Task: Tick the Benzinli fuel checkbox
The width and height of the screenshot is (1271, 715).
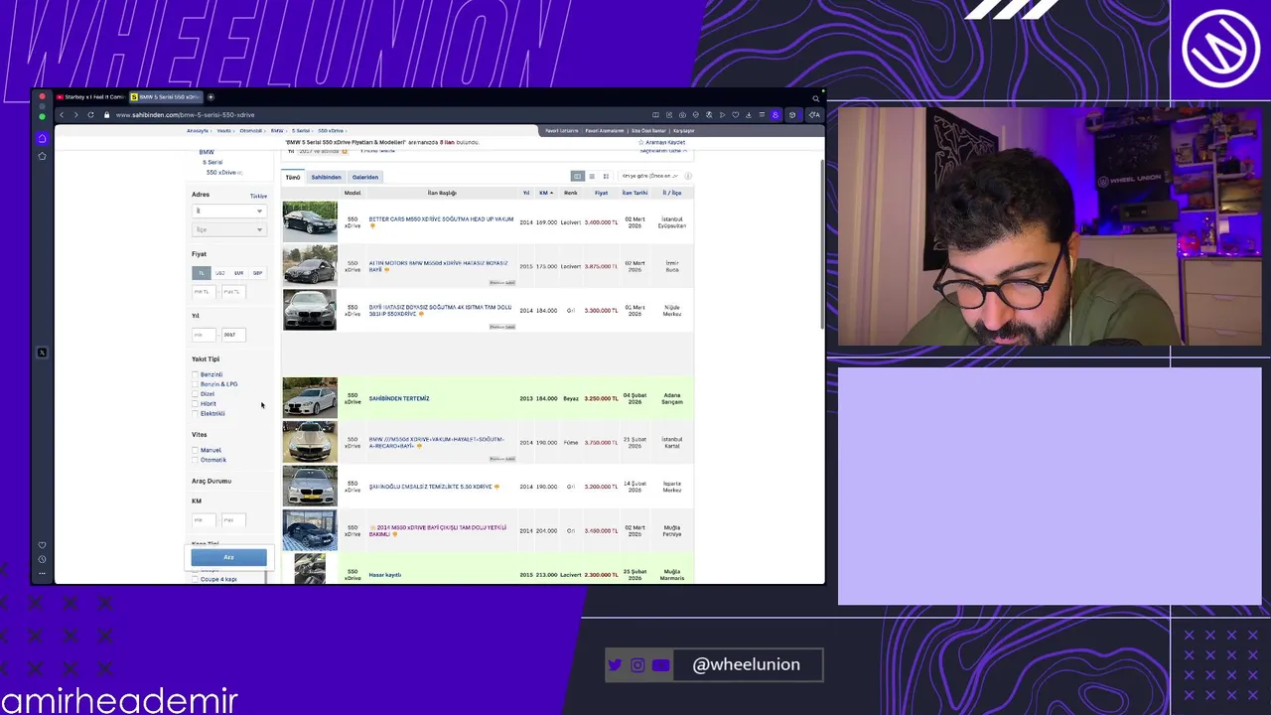Action: click(x=196, y=375)
